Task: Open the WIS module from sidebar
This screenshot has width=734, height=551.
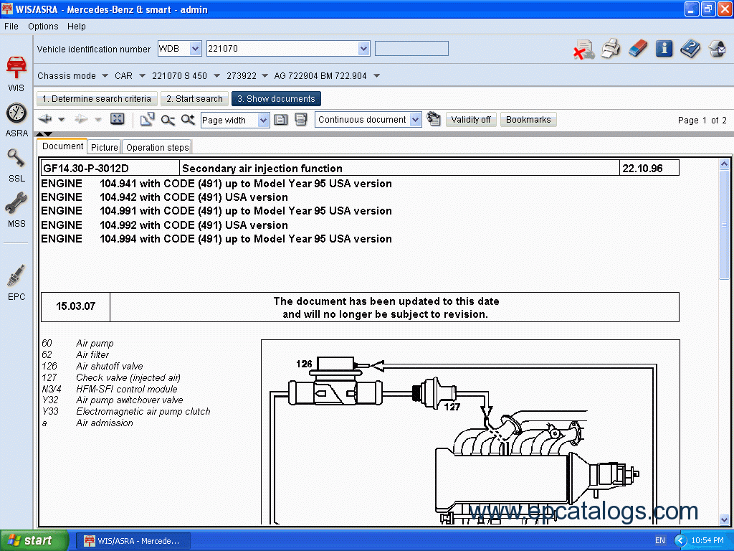Action: [16, 74]
